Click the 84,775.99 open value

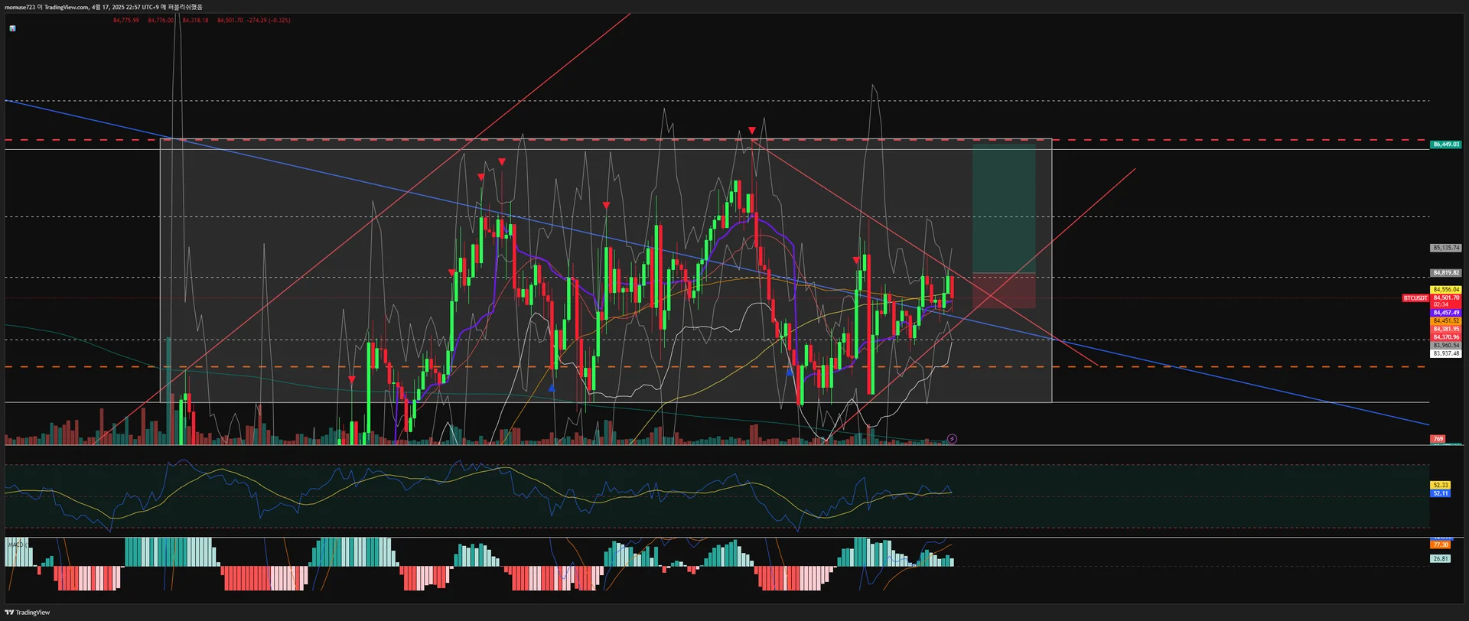pos(126,21)
